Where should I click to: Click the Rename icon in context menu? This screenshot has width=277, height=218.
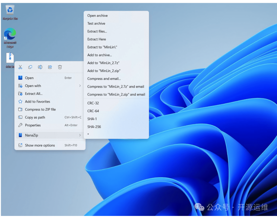pyautogui.click(x=40, y=67)
